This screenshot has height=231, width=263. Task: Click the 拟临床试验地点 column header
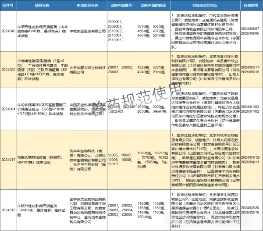click(206, 5)
